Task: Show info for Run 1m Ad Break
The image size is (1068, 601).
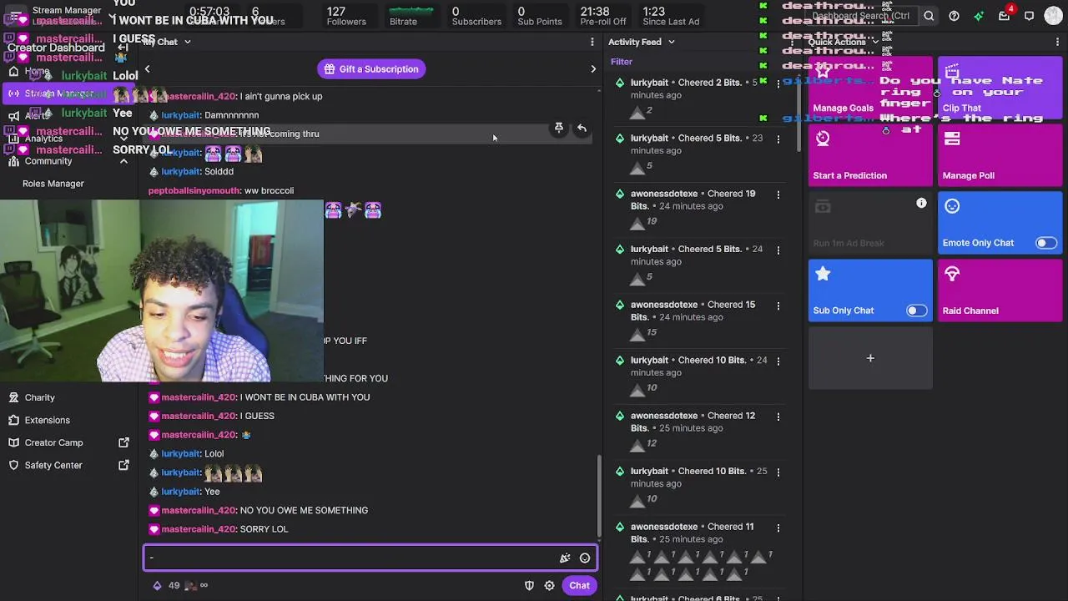Action: (x=921, y=204)
